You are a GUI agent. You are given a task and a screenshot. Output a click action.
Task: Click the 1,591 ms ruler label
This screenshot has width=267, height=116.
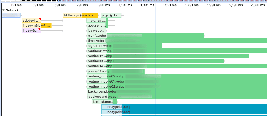169,5
